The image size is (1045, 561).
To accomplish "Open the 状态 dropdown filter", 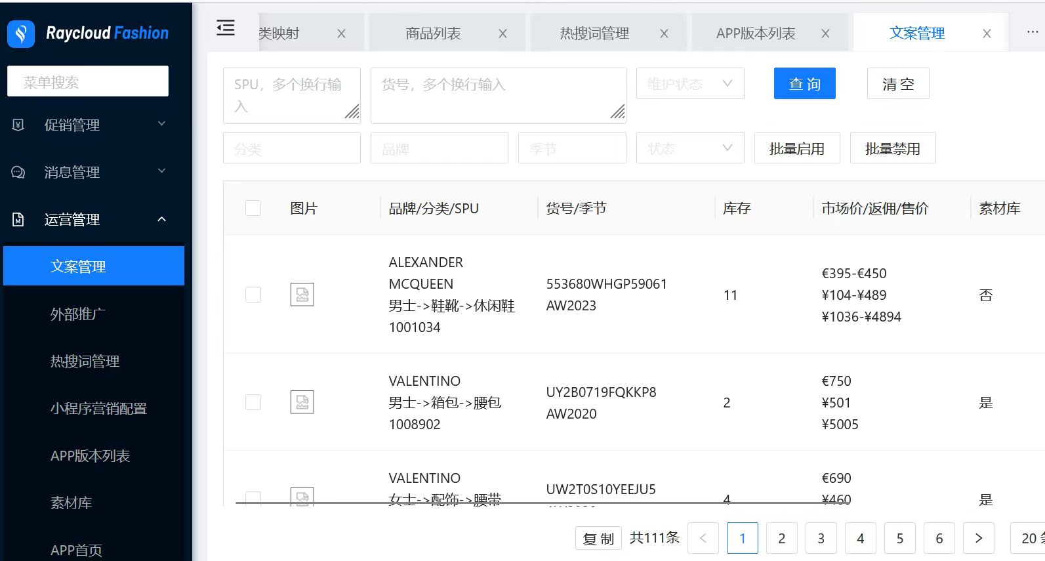I will click(690, 148).
